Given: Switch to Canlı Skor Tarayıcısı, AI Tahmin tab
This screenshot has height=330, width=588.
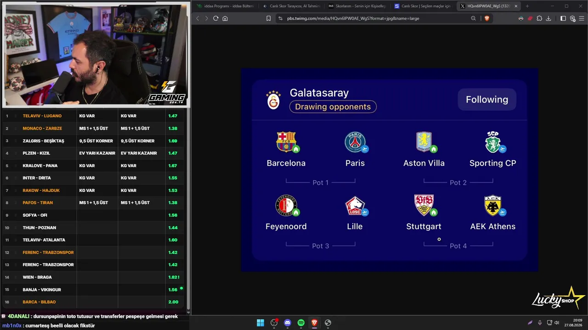Looking at the screenshot, I should pyautogui.click(x=292, y=6).
